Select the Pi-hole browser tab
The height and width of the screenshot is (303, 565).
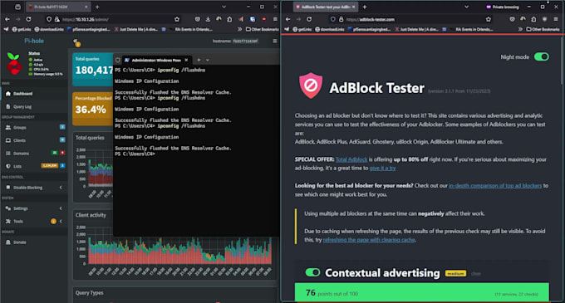pos(57,7)
